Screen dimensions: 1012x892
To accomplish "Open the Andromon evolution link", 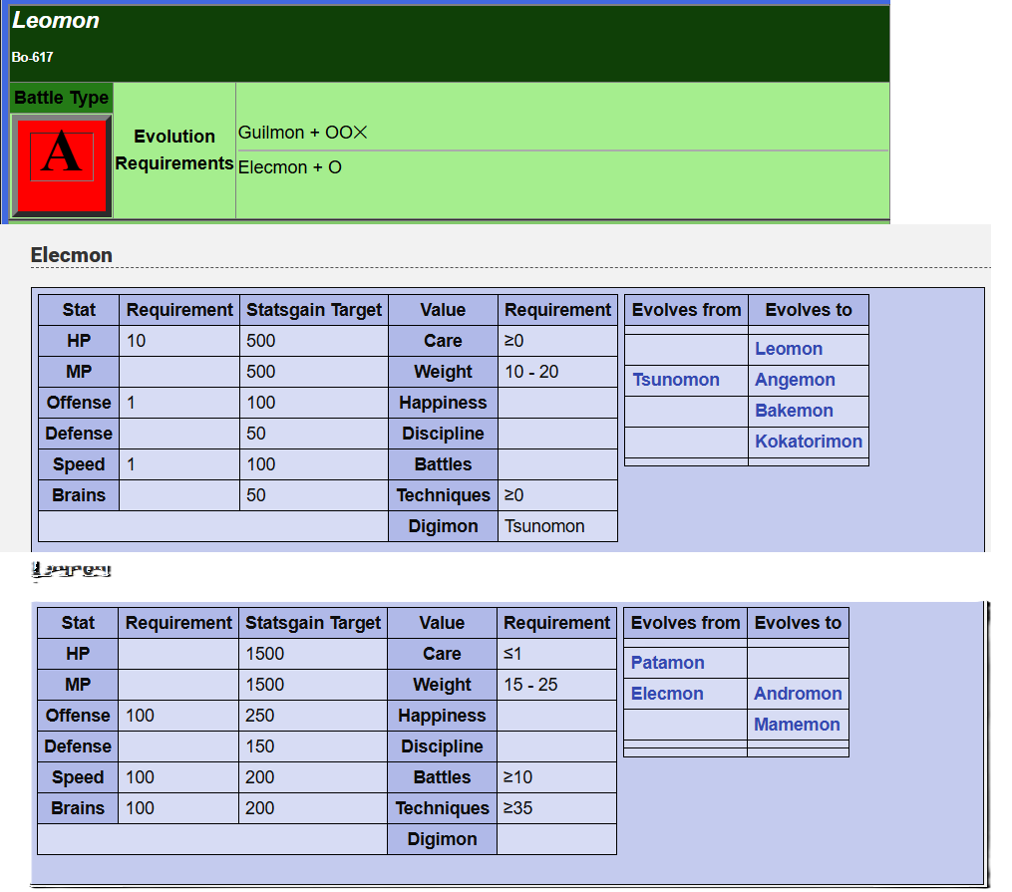I will (798, 694).
